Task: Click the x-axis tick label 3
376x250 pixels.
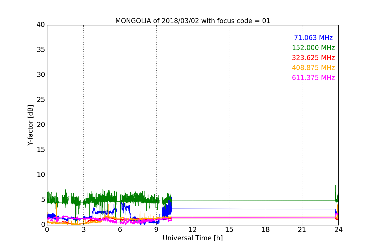Action: pyautogui.click(x=83, y=229)
